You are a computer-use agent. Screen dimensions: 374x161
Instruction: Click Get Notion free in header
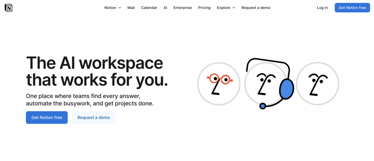[352, 8]
